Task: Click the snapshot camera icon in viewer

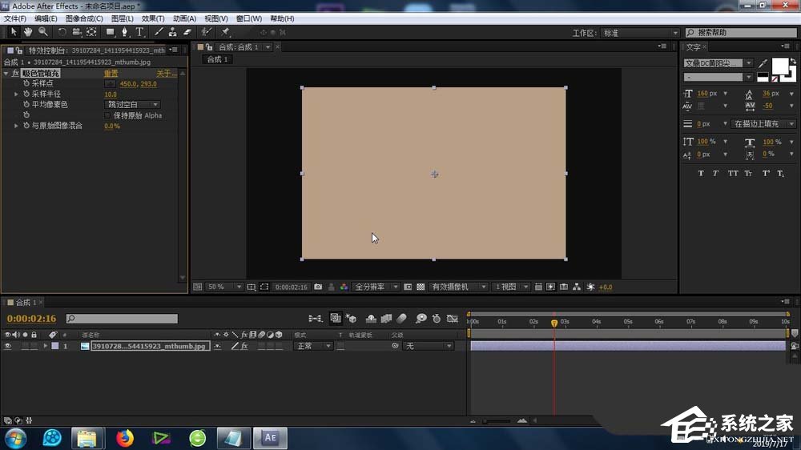Action: (x=318, y=287)
